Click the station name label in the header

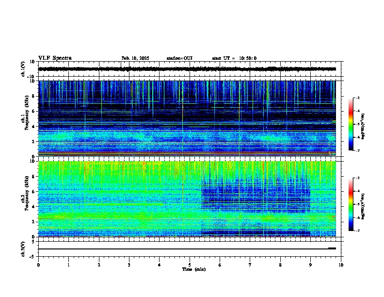[179, 58]
